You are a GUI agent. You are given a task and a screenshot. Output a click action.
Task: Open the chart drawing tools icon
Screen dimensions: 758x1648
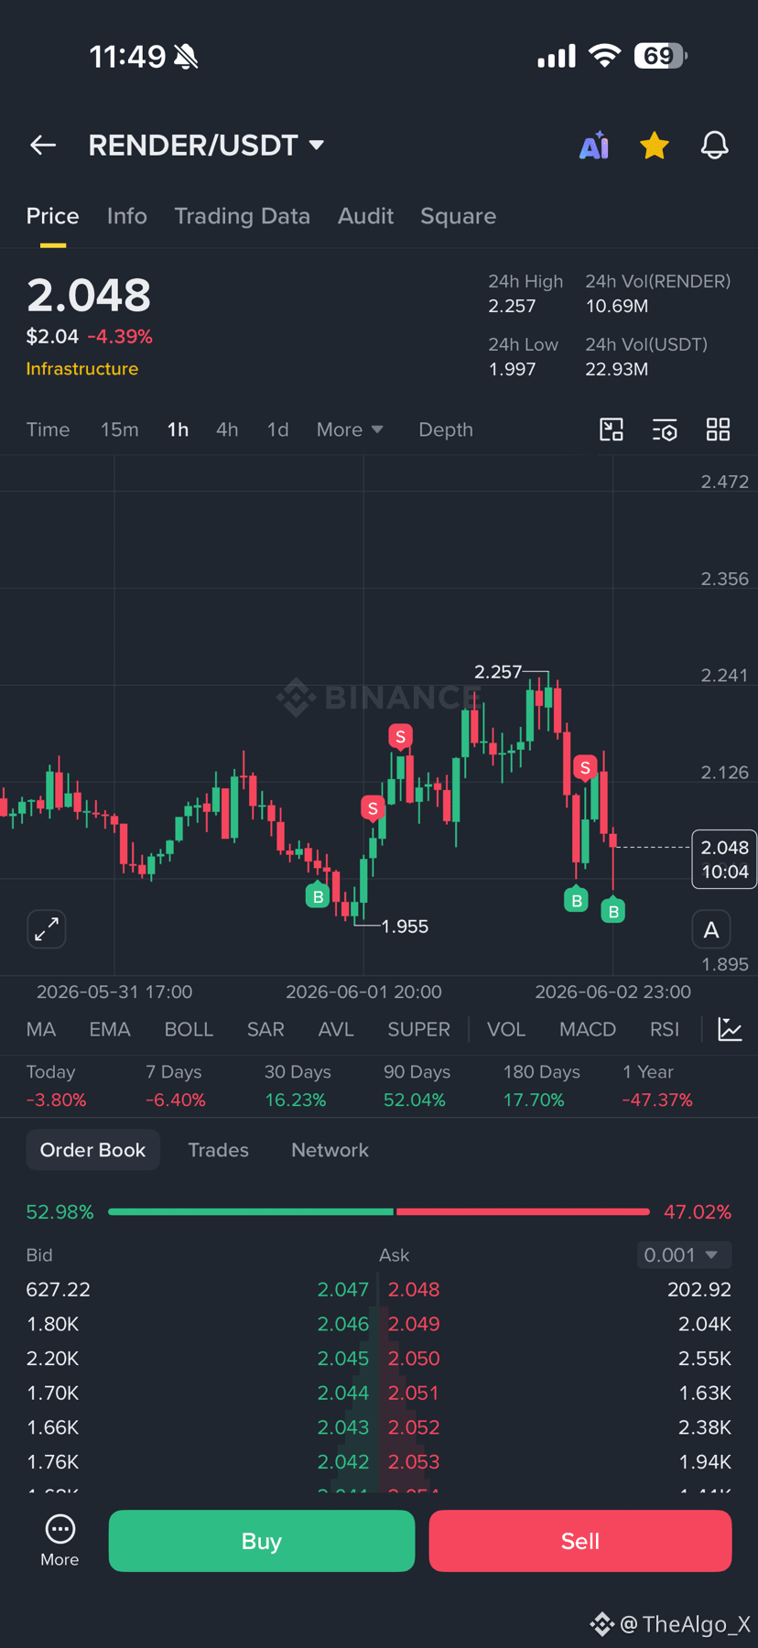(612, 429)
